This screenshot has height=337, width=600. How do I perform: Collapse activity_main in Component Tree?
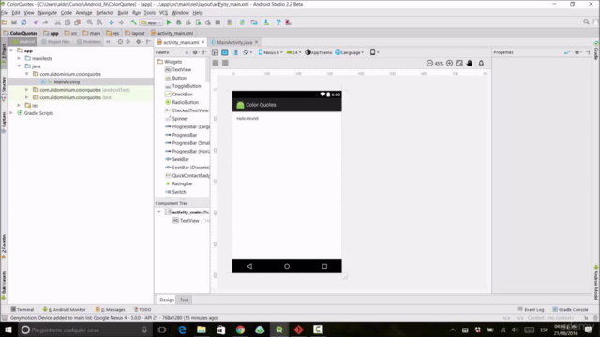pyautogui.click(x=159, y=212)
